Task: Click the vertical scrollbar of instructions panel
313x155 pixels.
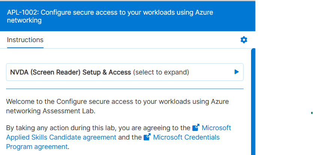Action: [x=253, y=102]
